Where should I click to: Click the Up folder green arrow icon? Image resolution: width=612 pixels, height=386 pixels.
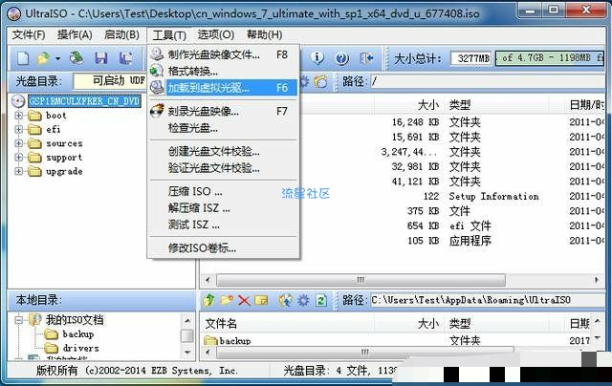click(x=208, y=300)
